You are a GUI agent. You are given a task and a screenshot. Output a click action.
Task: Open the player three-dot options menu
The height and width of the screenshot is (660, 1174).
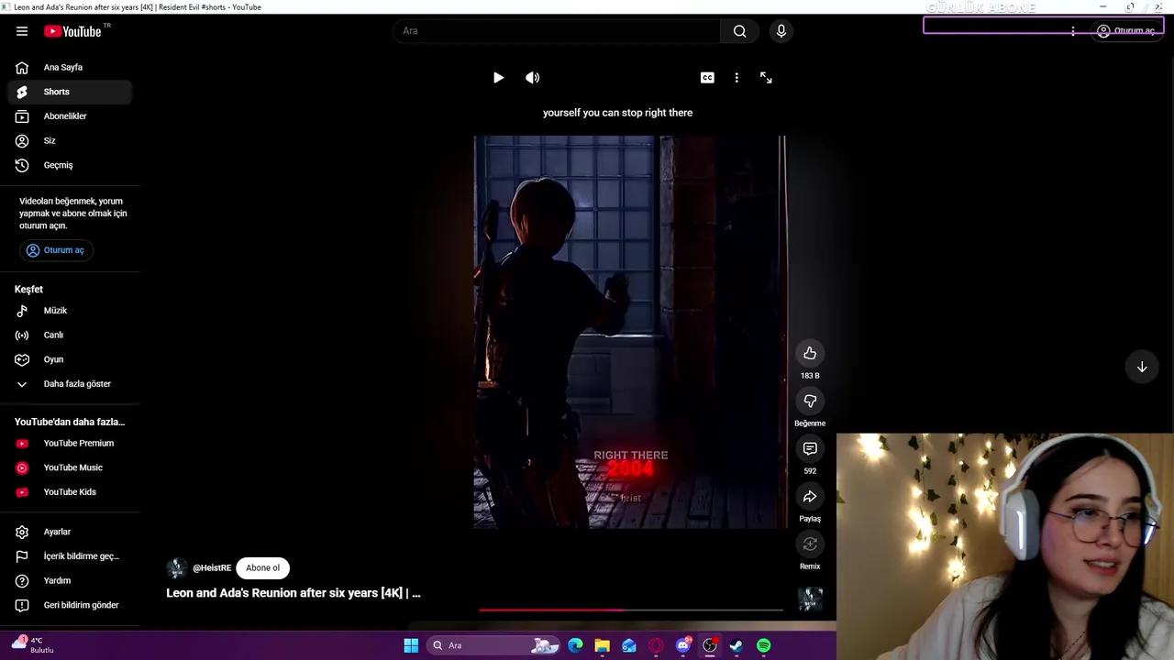[x=737, y=78]
